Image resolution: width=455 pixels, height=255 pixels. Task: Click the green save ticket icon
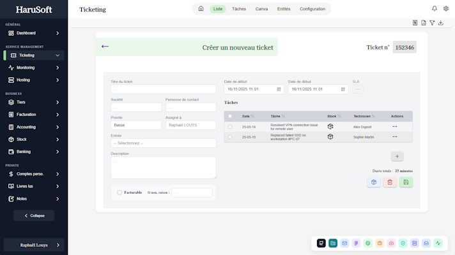pyautogui.click(x=406, y=182)
